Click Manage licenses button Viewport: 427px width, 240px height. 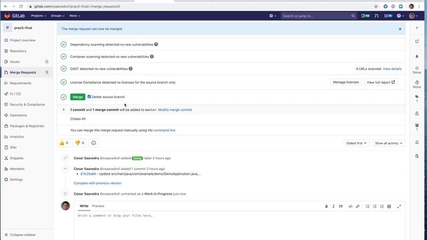coord(346,82)
